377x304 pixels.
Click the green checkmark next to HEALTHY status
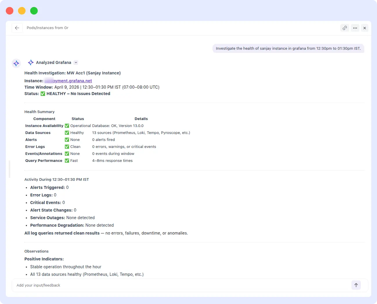click(x=43, y=94)
